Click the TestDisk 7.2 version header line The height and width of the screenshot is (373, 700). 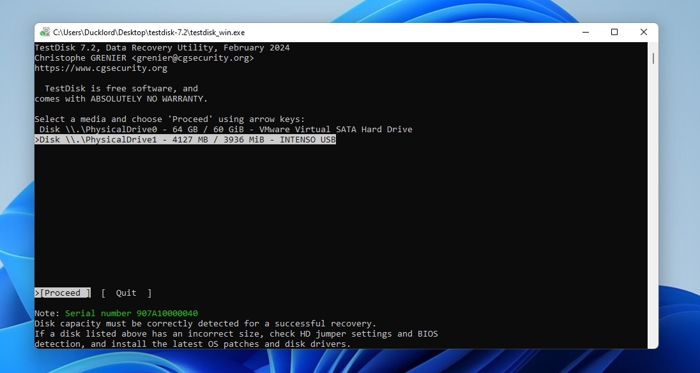tap(162, 47)
